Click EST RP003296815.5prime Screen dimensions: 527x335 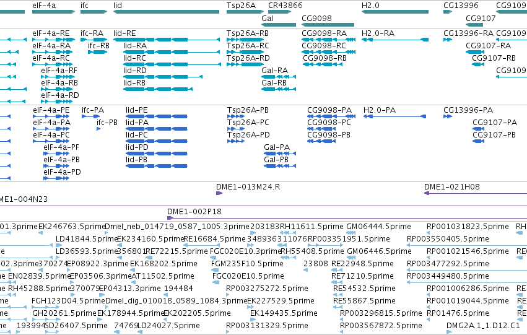coord(381,313)
